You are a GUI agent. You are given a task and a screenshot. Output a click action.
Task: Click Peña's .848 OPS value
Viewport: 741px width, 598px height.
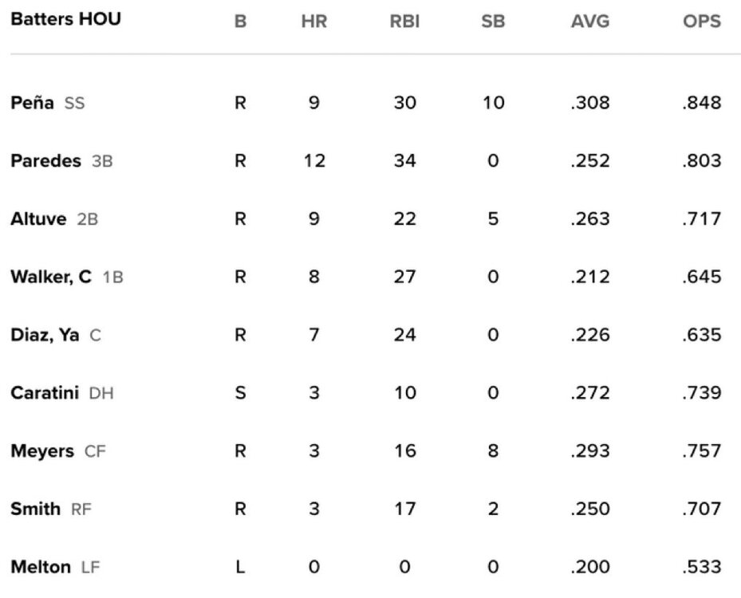(x=701, y=103)
